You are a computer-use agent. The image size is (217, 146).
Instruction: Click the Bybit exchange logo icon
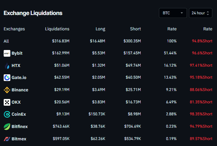tap(7, 53)
